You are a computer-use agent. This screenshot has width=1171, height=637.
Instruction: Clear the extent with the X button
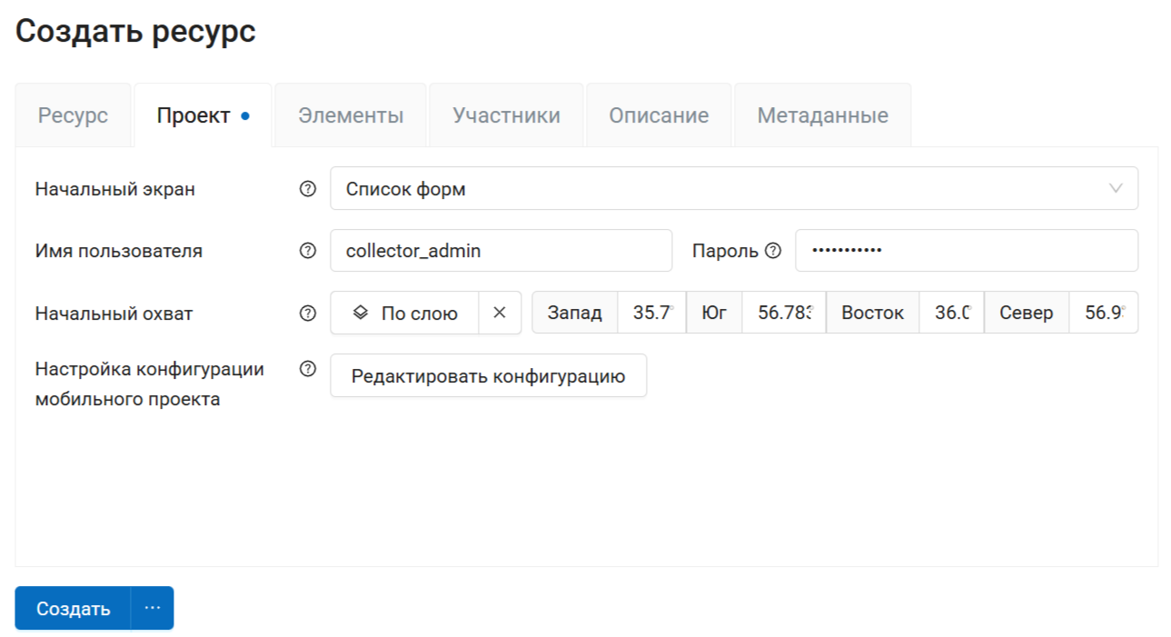coord(500,313)
